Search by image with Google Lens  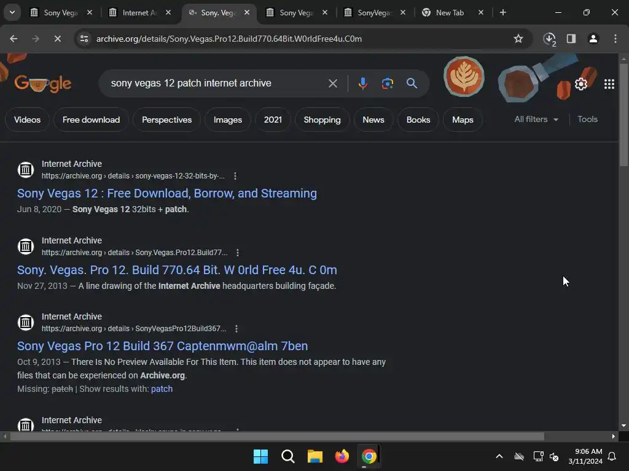[x=387, y=83]
